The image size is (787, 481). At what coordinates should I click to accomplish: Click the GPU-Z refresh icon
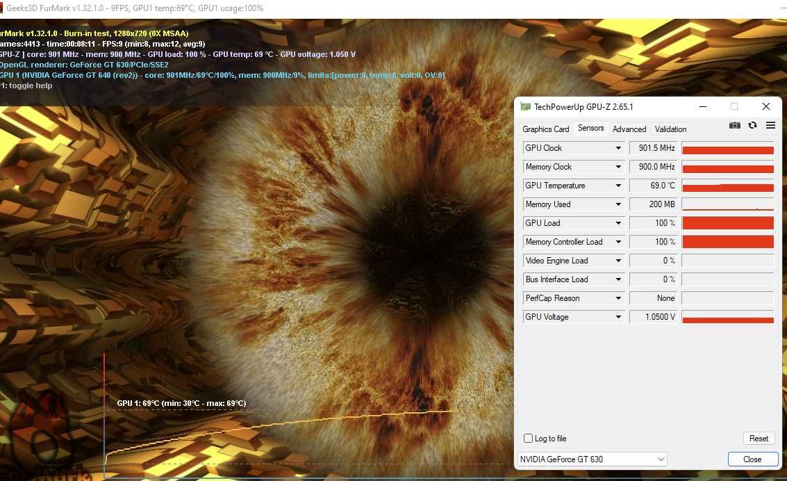point(752,126)
